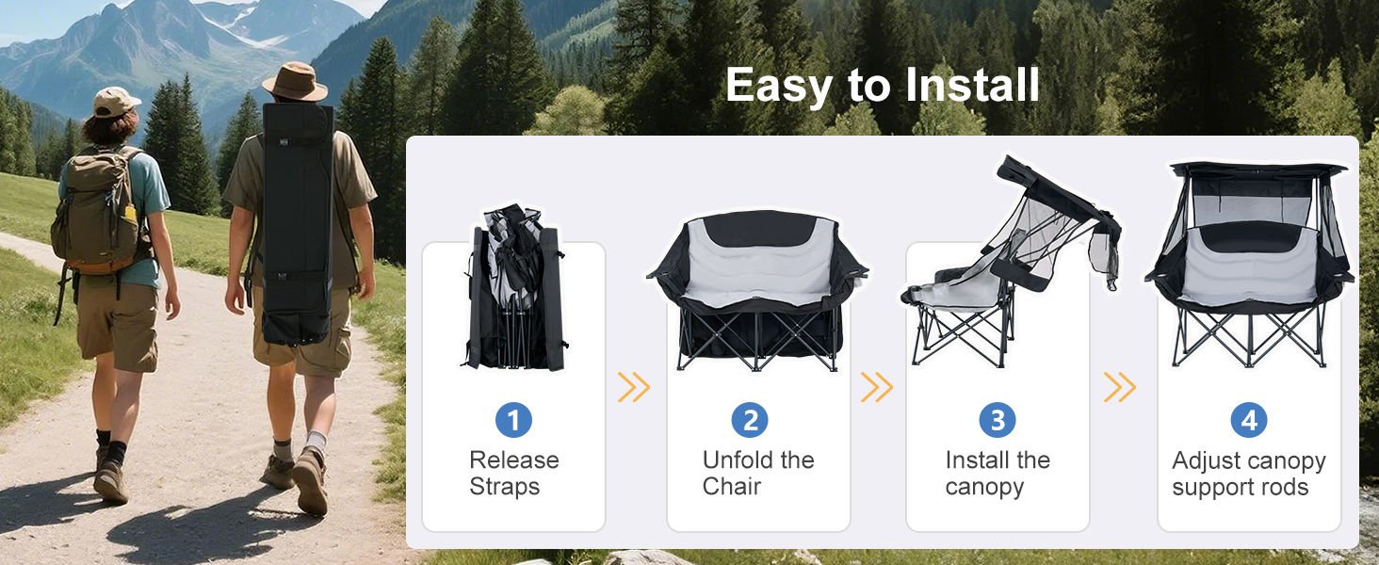Image resolution: width=1379 pixels, height=565 pixels.
Task: Click the orange arrows after Unfold the Chair
Action: 877,387
